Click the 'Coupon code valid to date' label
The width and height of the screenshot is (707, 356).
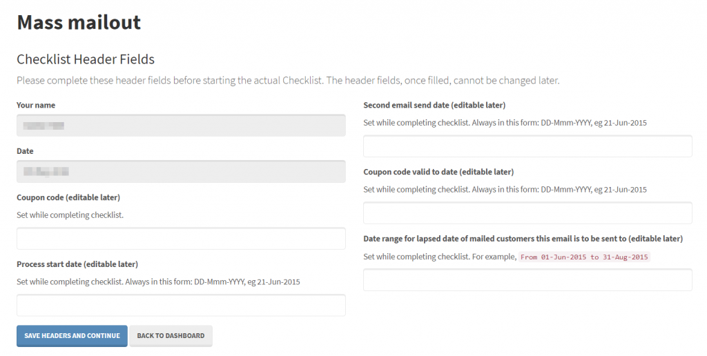[x=438, y=172]
